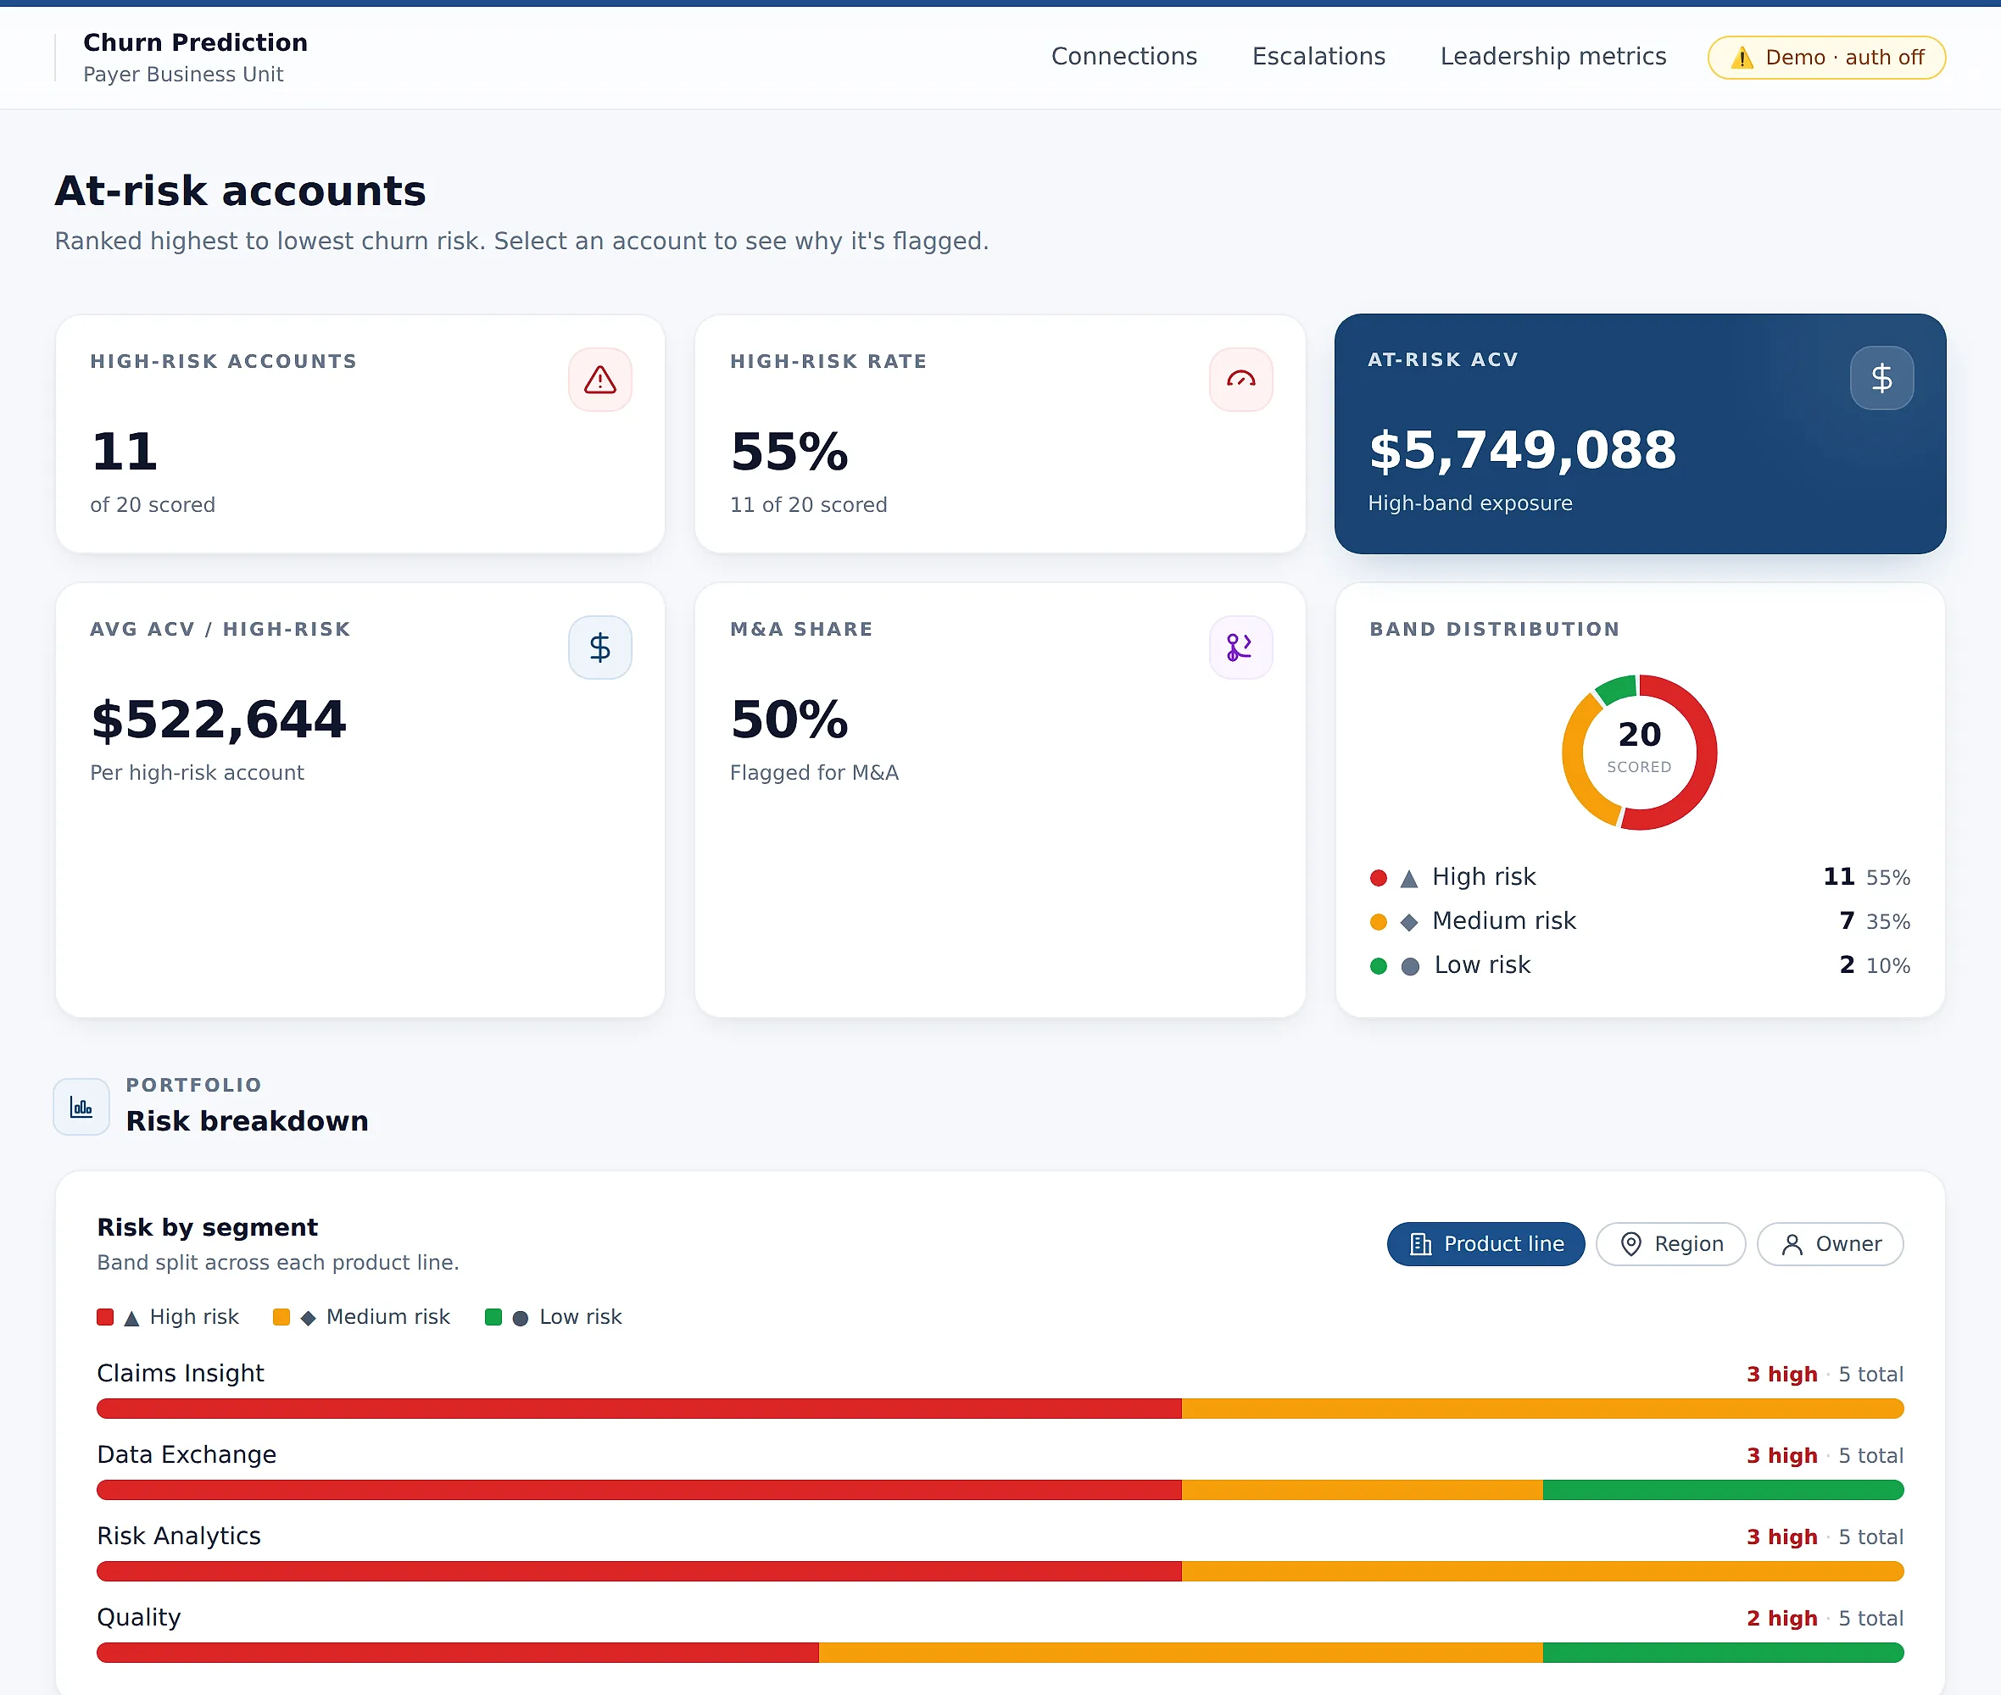
Task: Click the 50% M&A share value
Action: [x=789, y=720]
